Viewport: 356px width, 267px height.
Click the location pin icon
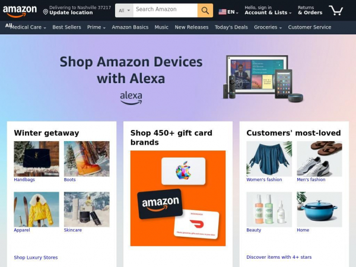[46, 12]
